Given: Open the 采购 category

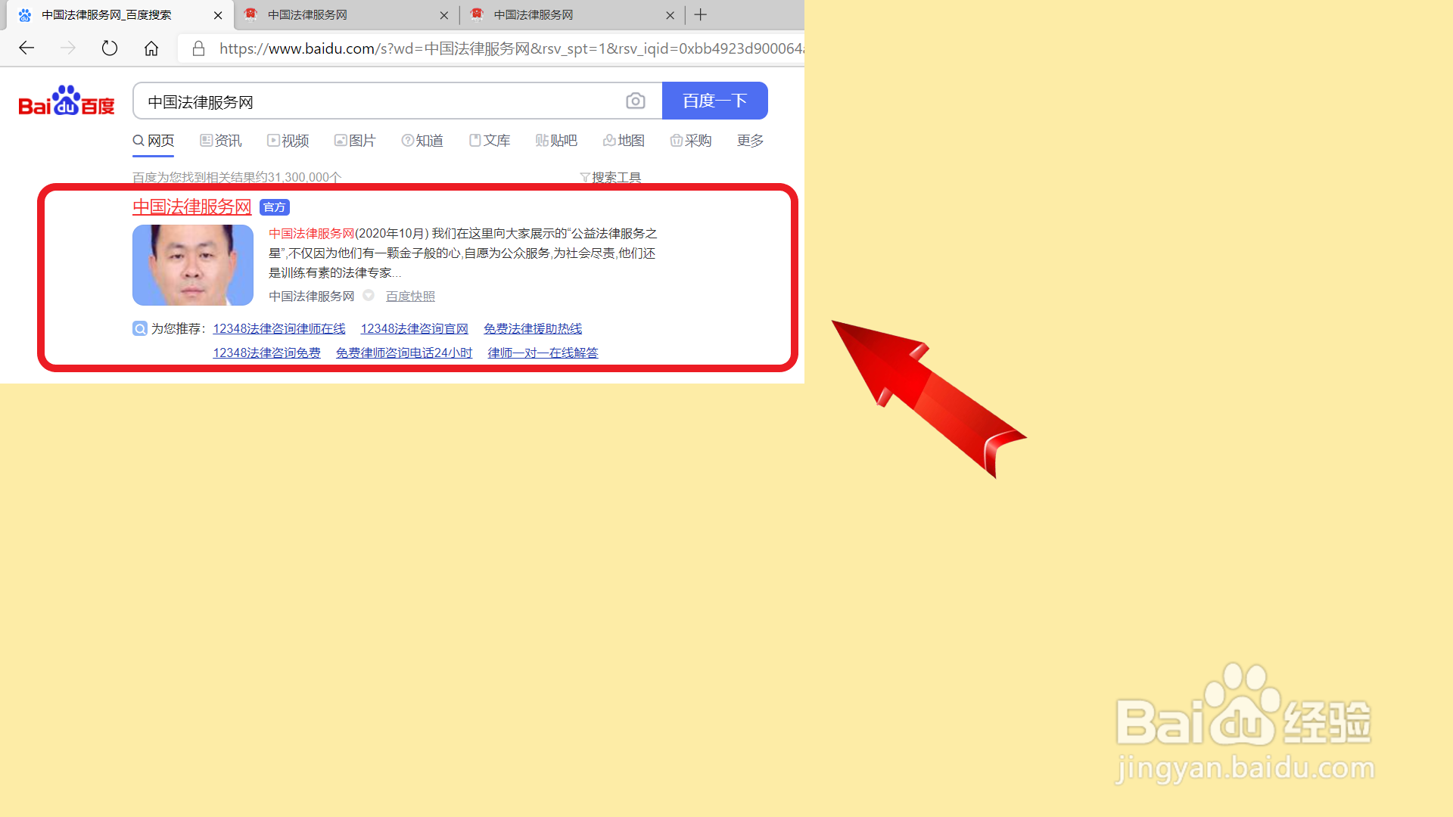Looking at the screenshot, I should pos(691,141).
